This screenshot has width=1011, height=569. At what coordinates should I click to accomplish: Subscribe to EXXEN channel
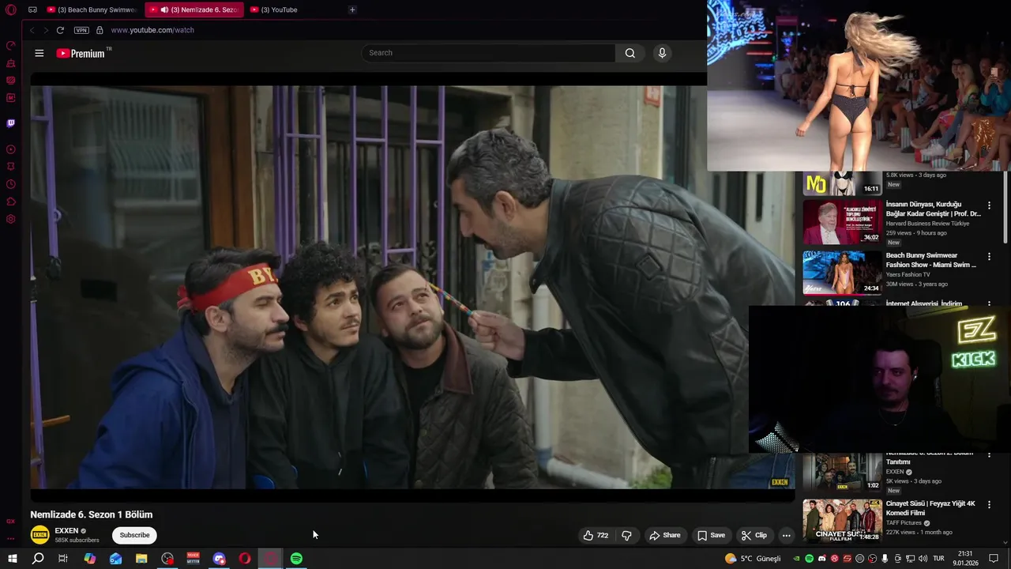pyautogui.click(x=134, y=535)
